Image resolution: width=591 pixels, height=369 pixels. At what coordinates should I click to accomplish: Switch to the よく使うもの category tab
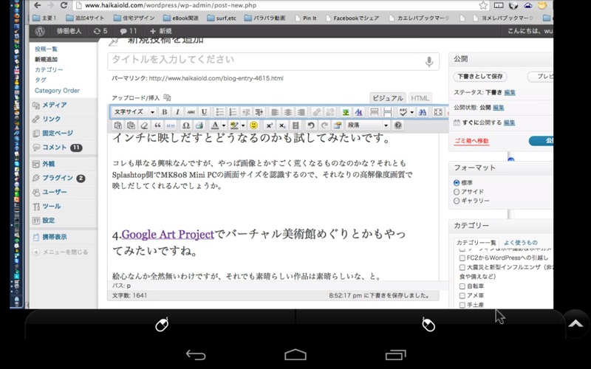pyautogui.click(x=521, y=243)
